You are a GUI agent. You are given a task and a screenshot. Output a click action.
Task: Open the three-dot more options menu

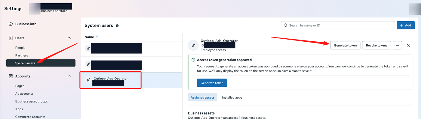pyautogui.click(x=397, y=45)
